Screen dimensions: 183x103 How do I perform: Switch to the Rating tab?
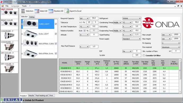(x=32, y=17)
